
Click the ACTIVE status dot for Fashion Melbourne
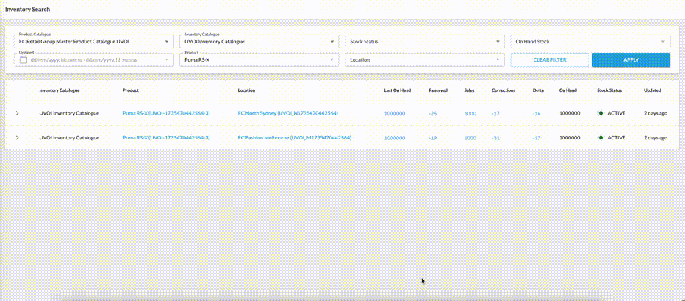pyautogui.click(x=600, y=137)
